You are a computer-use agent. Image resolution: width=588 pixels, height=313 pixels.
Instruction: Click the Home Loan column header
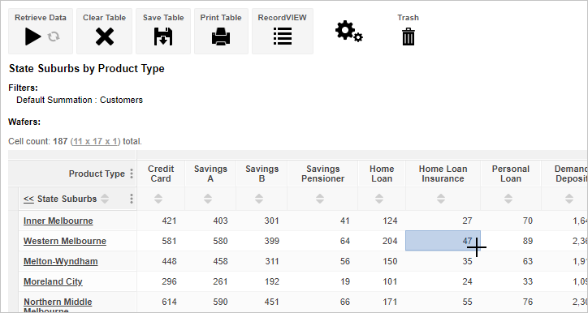[382, 174]
